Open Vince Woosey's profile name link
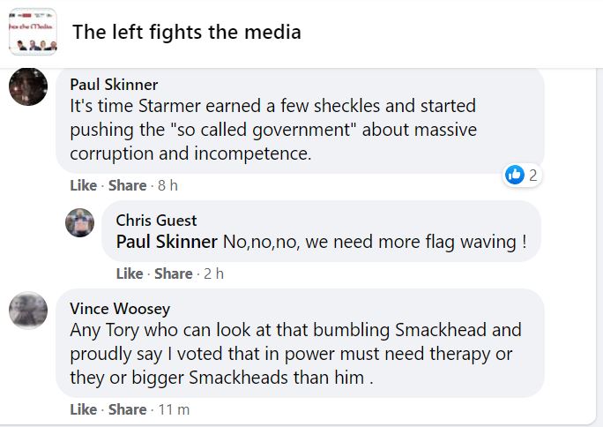The width and height of the screenshot is (603, 427). (120, 309)
